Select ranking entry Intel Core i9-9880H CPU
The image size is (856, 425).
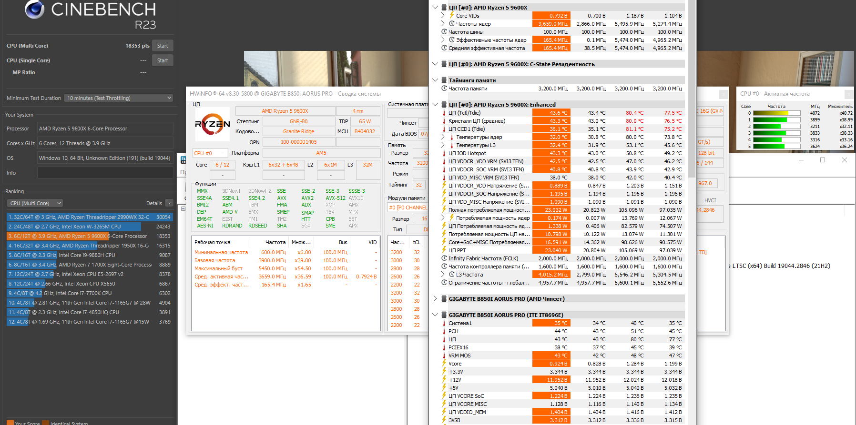[89, 255]
